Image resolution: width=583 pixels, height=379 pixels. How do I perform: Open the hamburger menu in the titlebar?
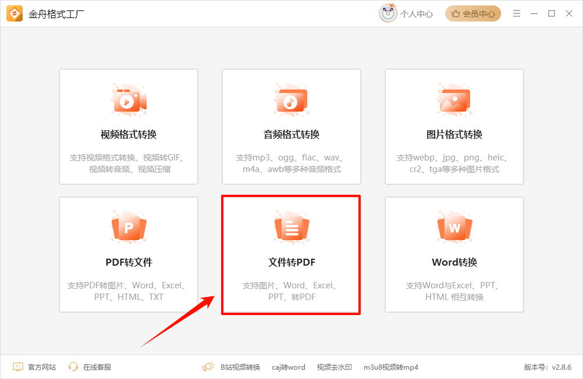516,13
